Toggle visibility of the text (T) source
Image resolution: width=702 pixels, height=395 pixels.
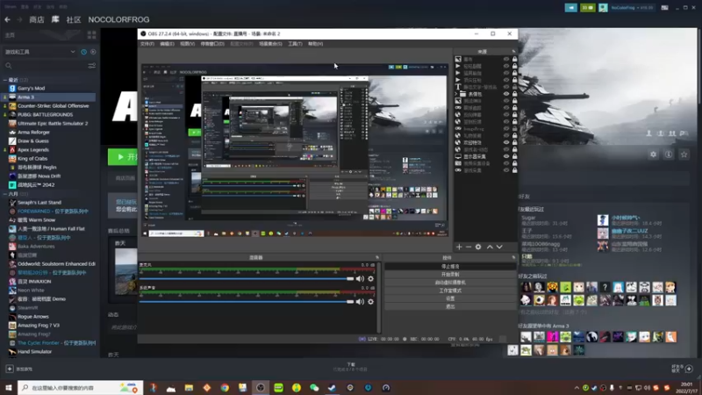pos(506,87)
